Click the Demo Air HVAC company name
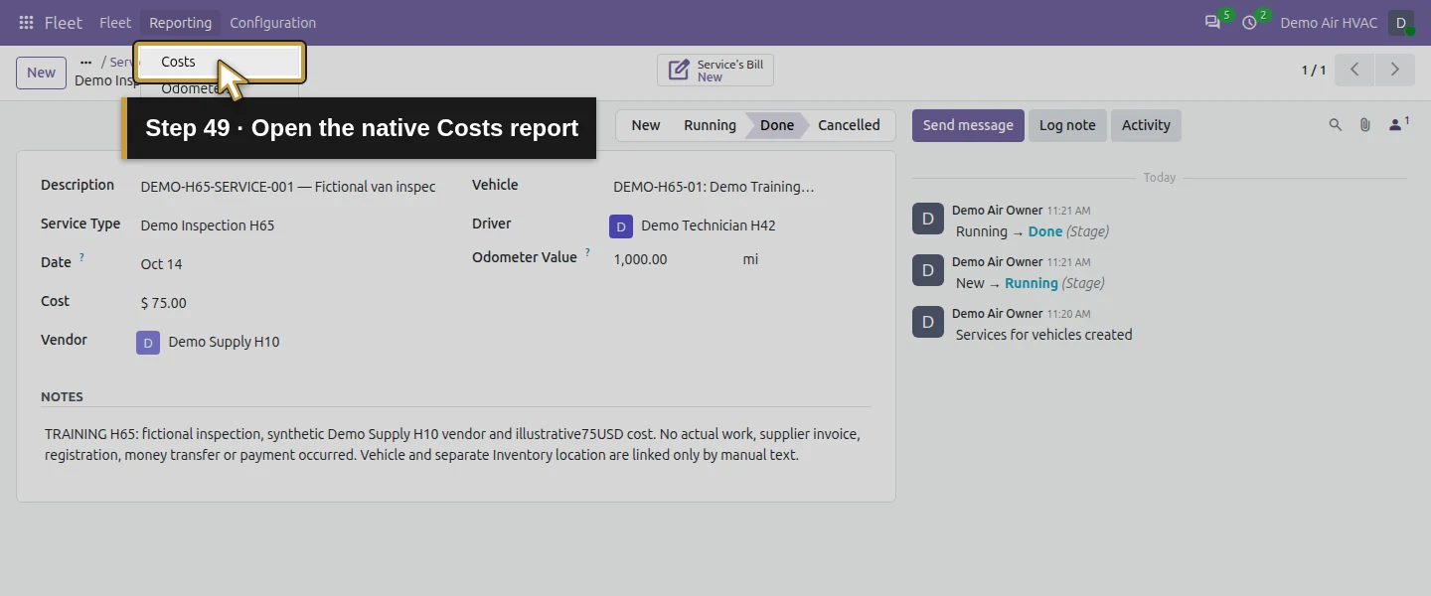This screenshot has width=1431, height=596. pos(1329,23)
